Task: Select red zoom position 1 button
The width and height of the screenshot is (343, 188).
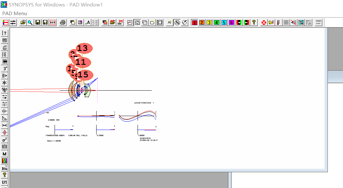Action: coord(194,23)
